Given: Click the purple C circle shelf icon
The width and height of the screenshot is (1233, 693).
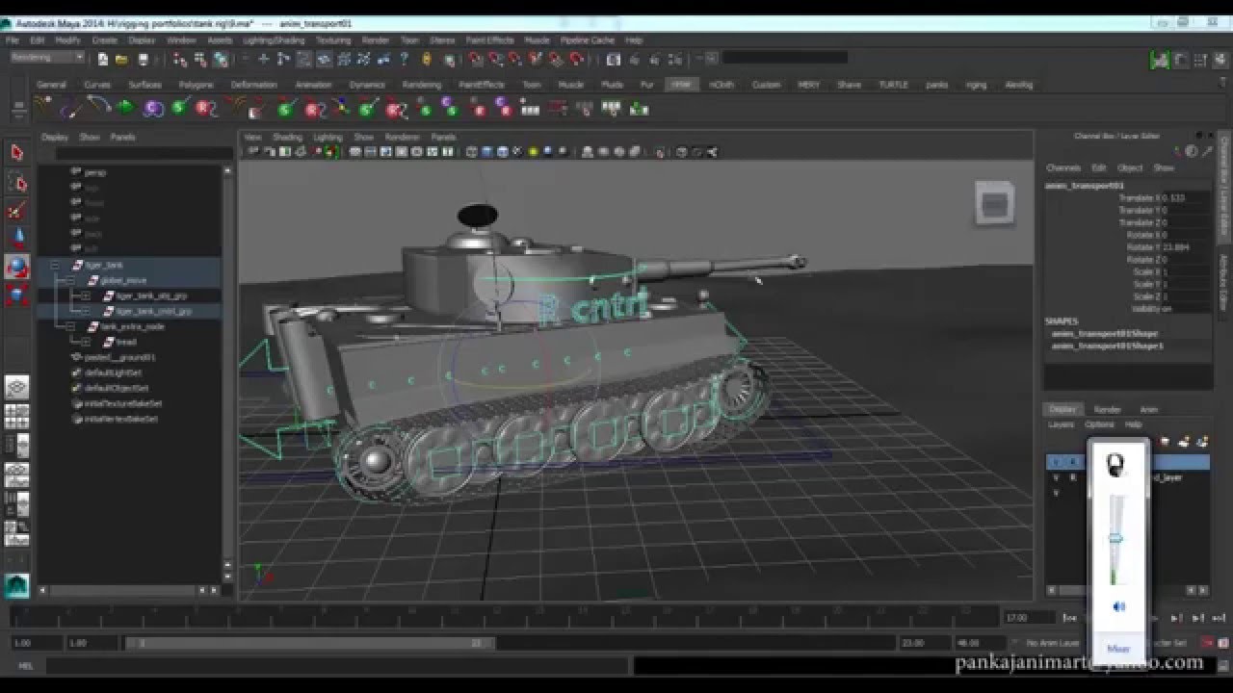Looking at the screenshot, I should [x=152, y=108].
